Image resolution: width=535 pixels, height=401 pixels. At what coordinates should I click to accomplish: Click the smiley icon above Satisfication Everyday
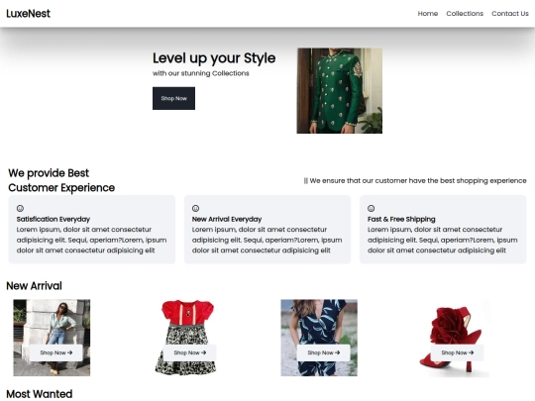(20, 208)
